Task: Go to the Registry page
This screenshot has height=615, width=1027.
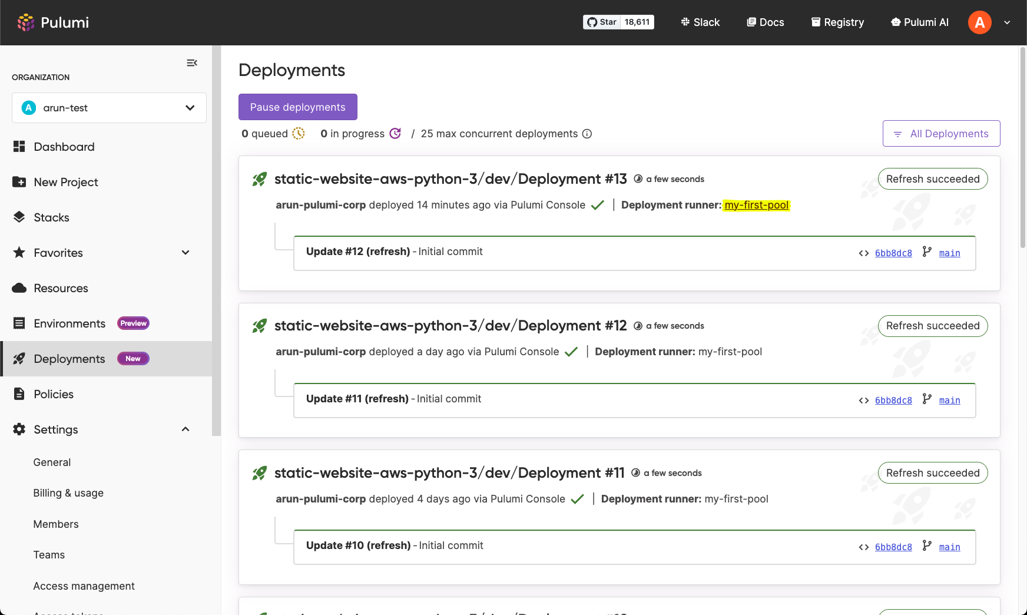Action: click(837, 22)
